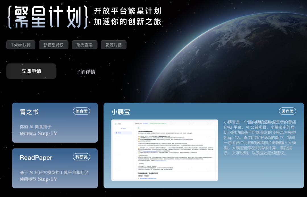Image resolution: width=307 pixels, height=197 pixels.
Task: Click 使用模型 Step-1V in the 胃之书 card
Action: point(39,133)
